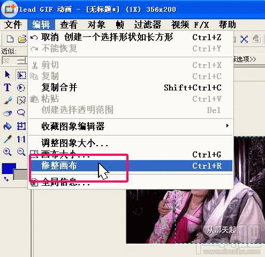265x257 pixels.
Task: Select 复制合并 in the edit menu
Action: 131,87
